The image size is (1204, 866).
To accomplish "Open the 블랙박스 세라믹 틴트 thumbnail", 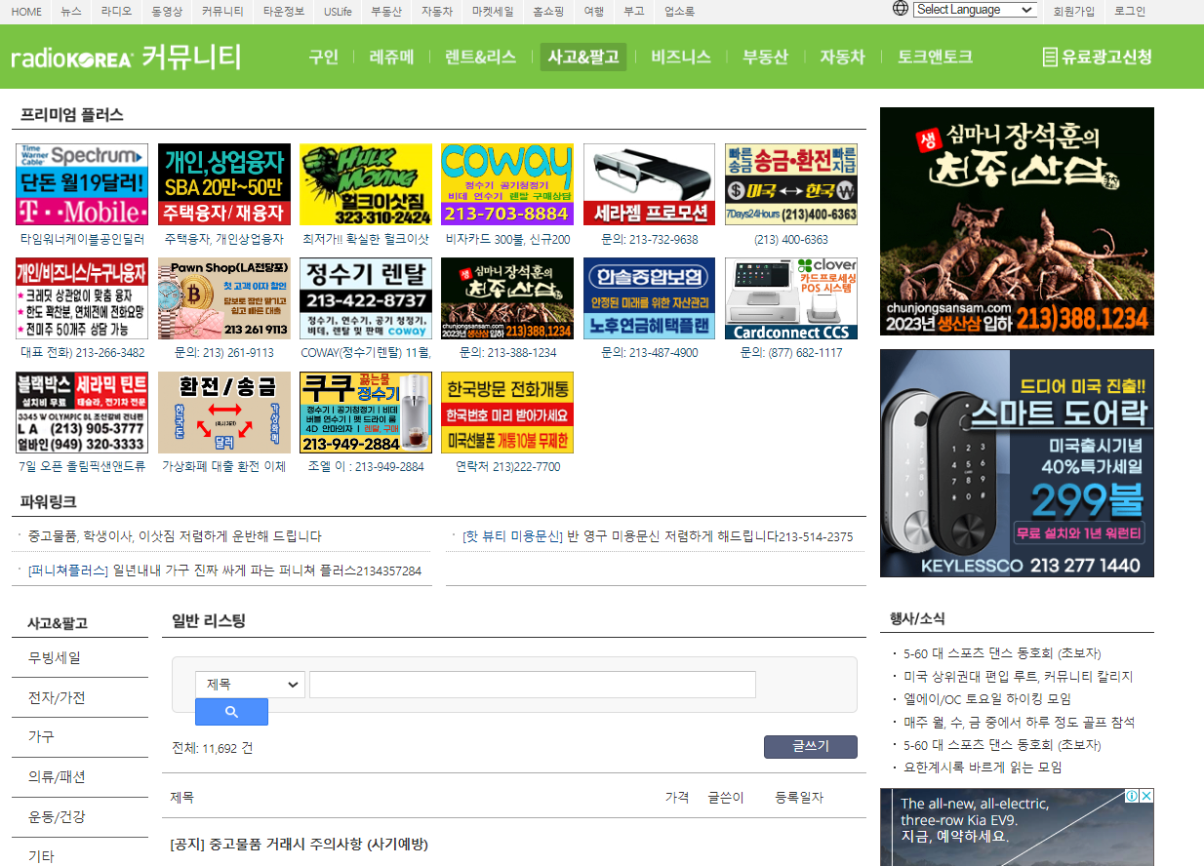I will point(82,413).
